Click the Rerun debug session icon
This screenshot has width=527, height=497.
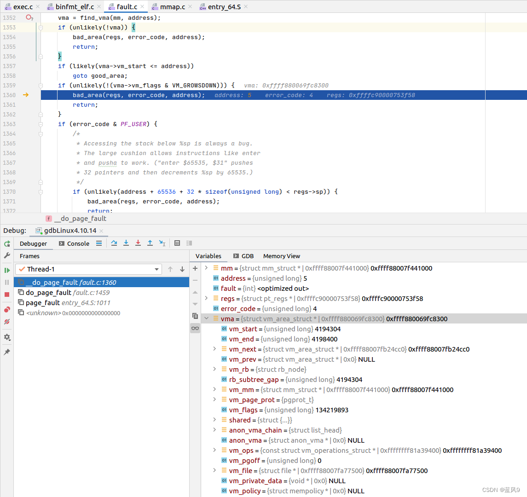7,243
